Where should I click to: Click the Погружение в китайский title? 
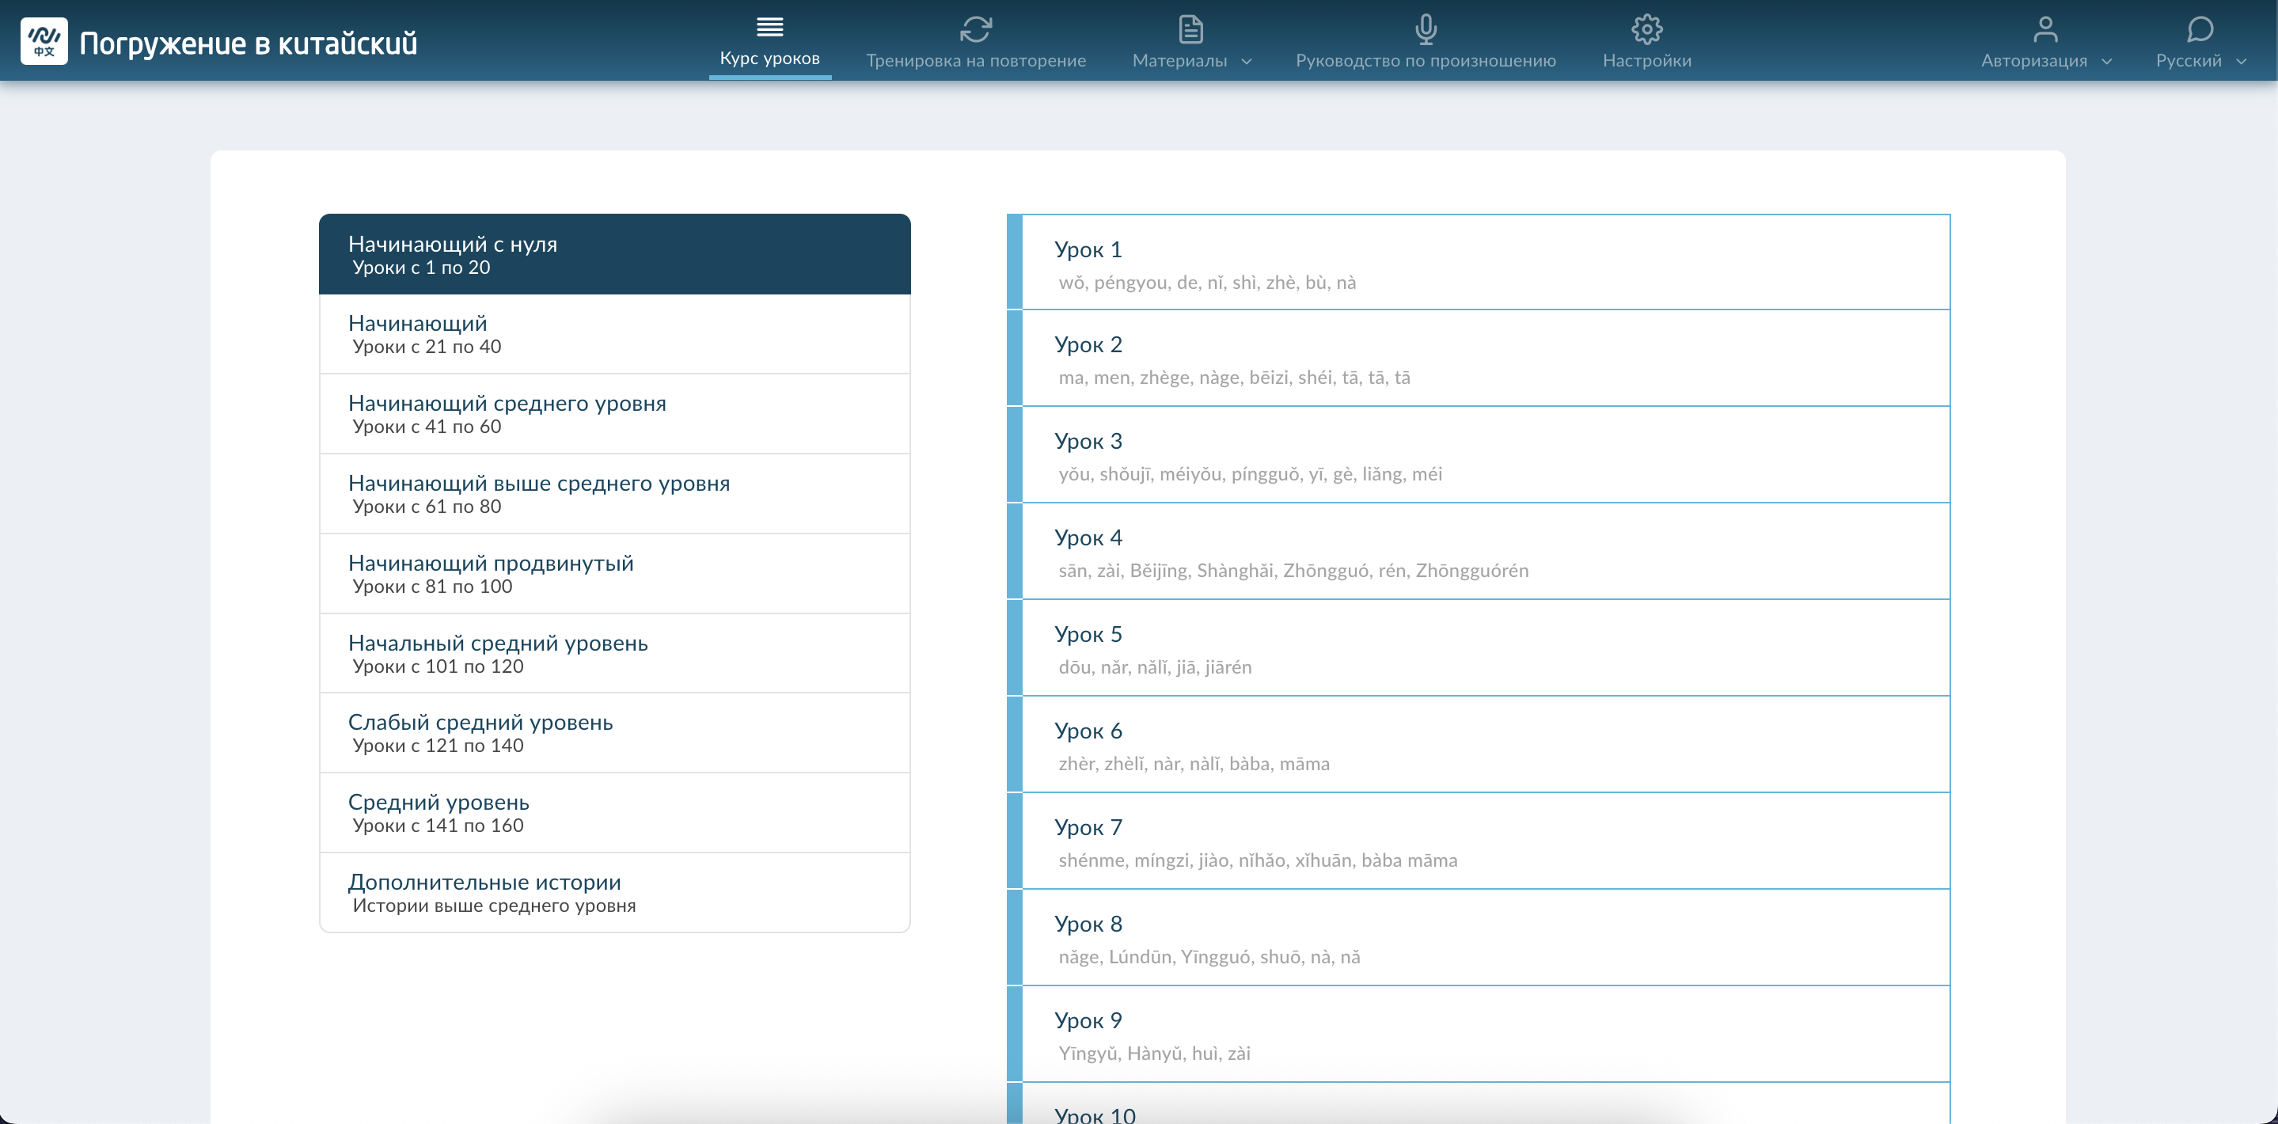pos(249,43)
